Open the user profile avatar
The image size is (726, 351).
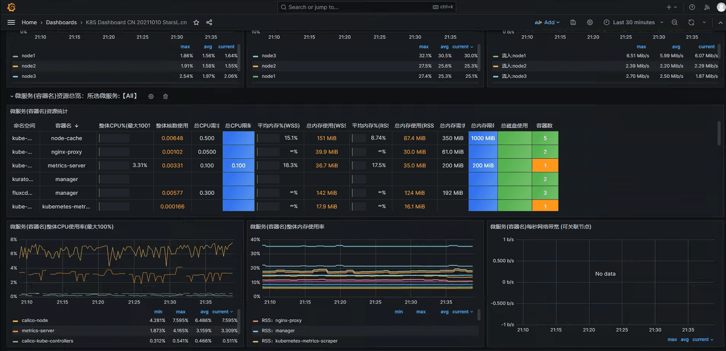point(721,7)
